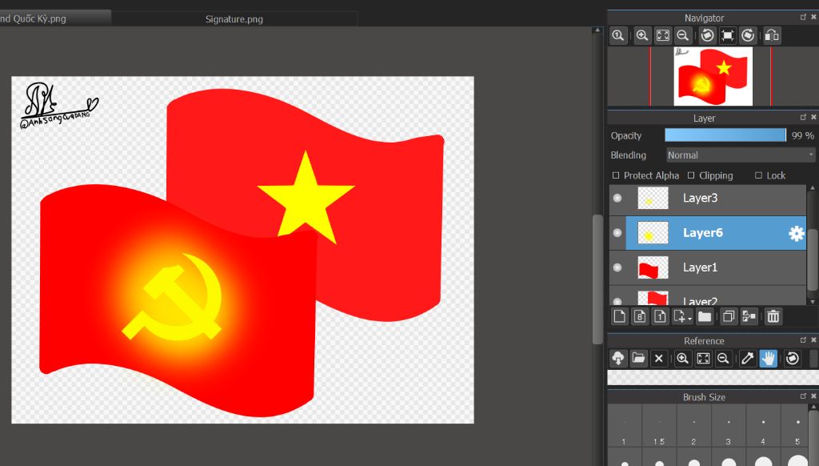Close the Reference panel
The image size is (819, 466).
pos(813,340)
